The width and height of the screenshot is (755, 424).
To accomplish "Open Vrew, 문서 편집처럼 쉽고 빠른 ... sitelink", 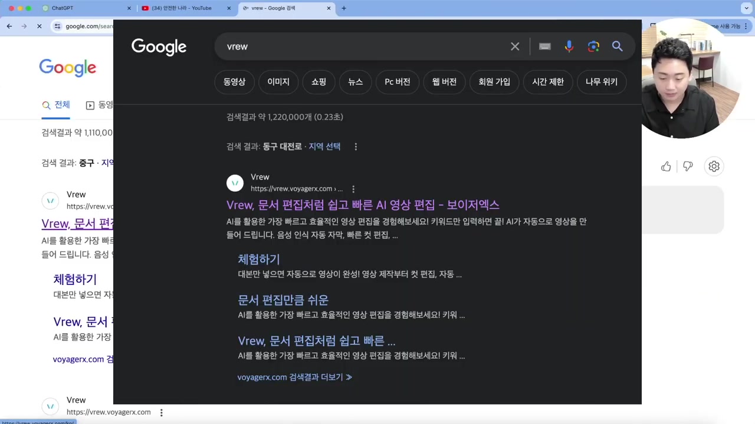I will click(x=317, y=341).
